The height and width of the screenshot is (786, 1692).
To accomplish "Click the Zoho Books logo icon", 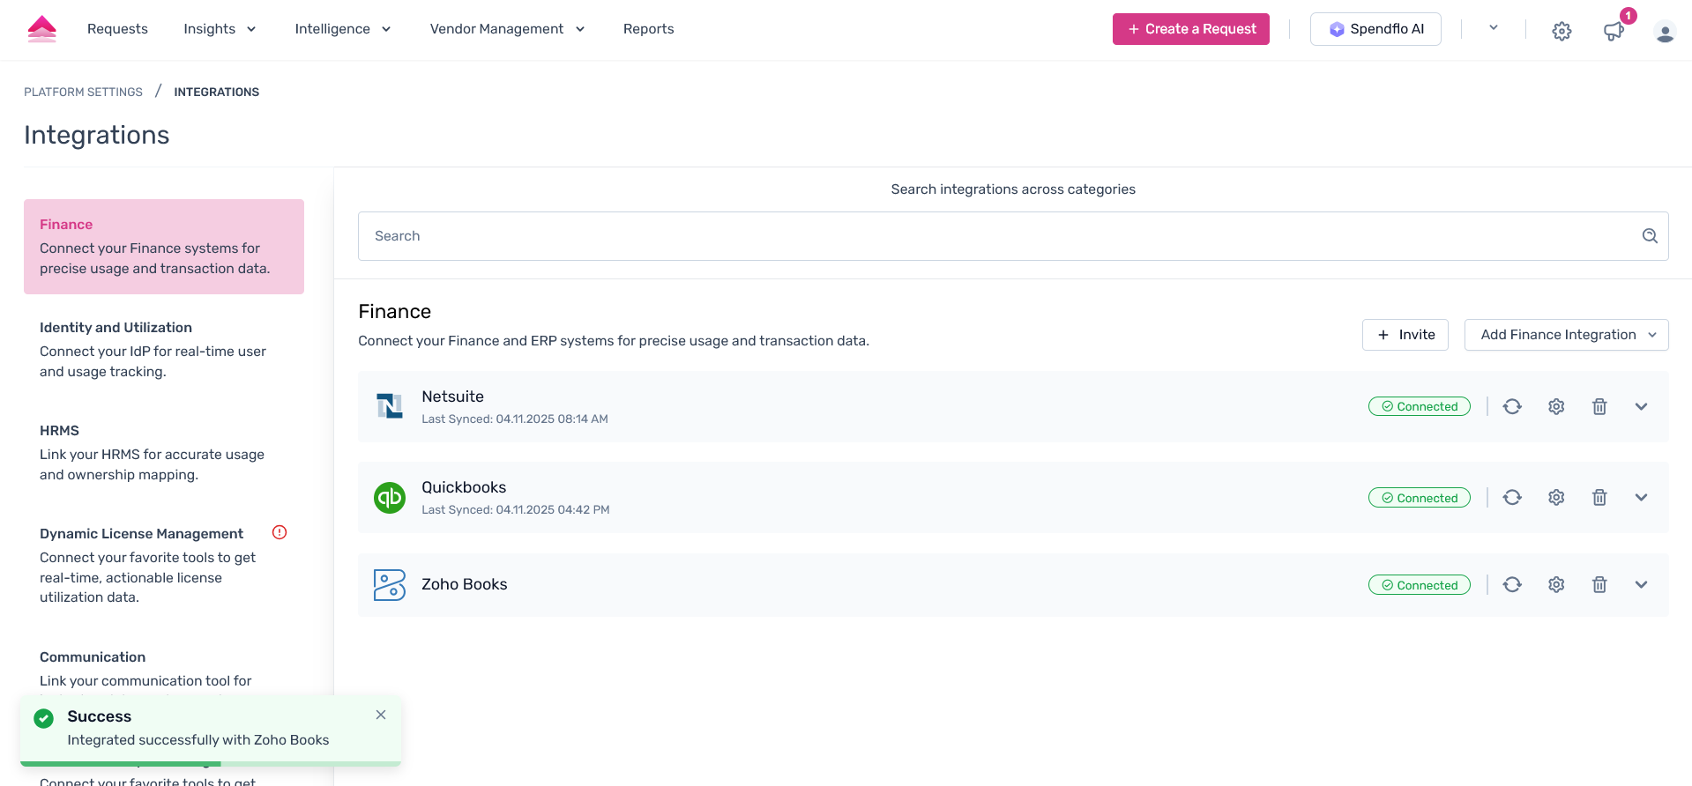I will [390, 585].
